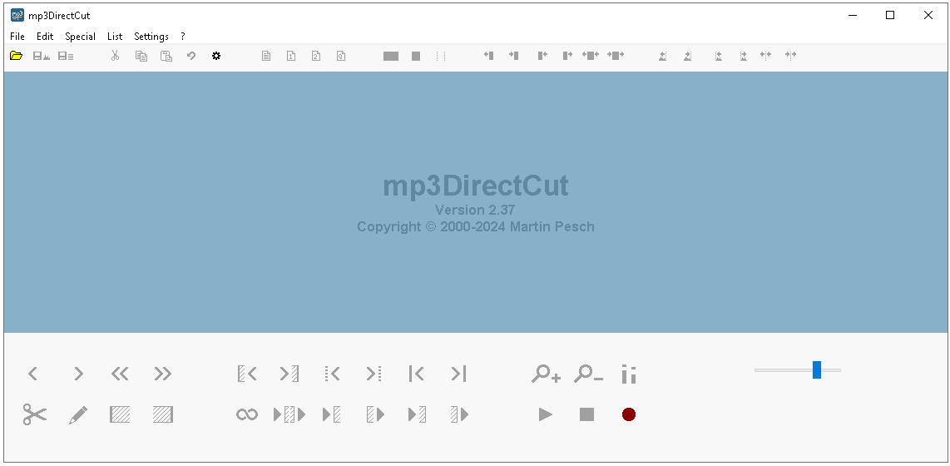This screenshot has height=466, width=950.
Task: Zoom out with the magnifier minus icon
Action: [x=588, y=374]
